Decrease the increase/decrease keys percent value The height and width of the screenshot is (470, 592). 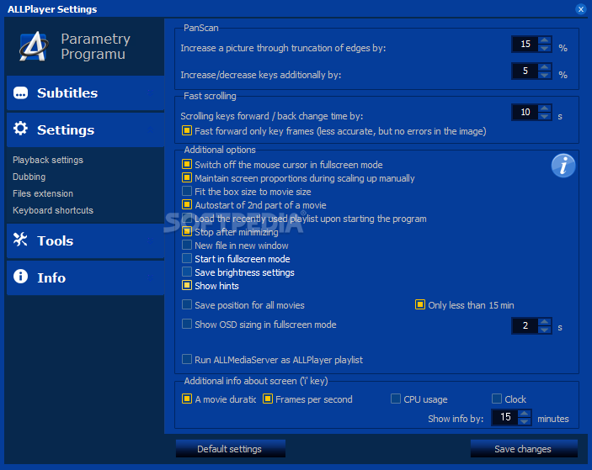pos(544,75)
